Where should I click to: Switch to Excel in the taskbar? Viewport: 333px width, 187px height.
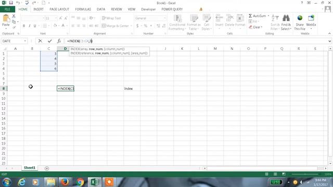pos(95,182)
